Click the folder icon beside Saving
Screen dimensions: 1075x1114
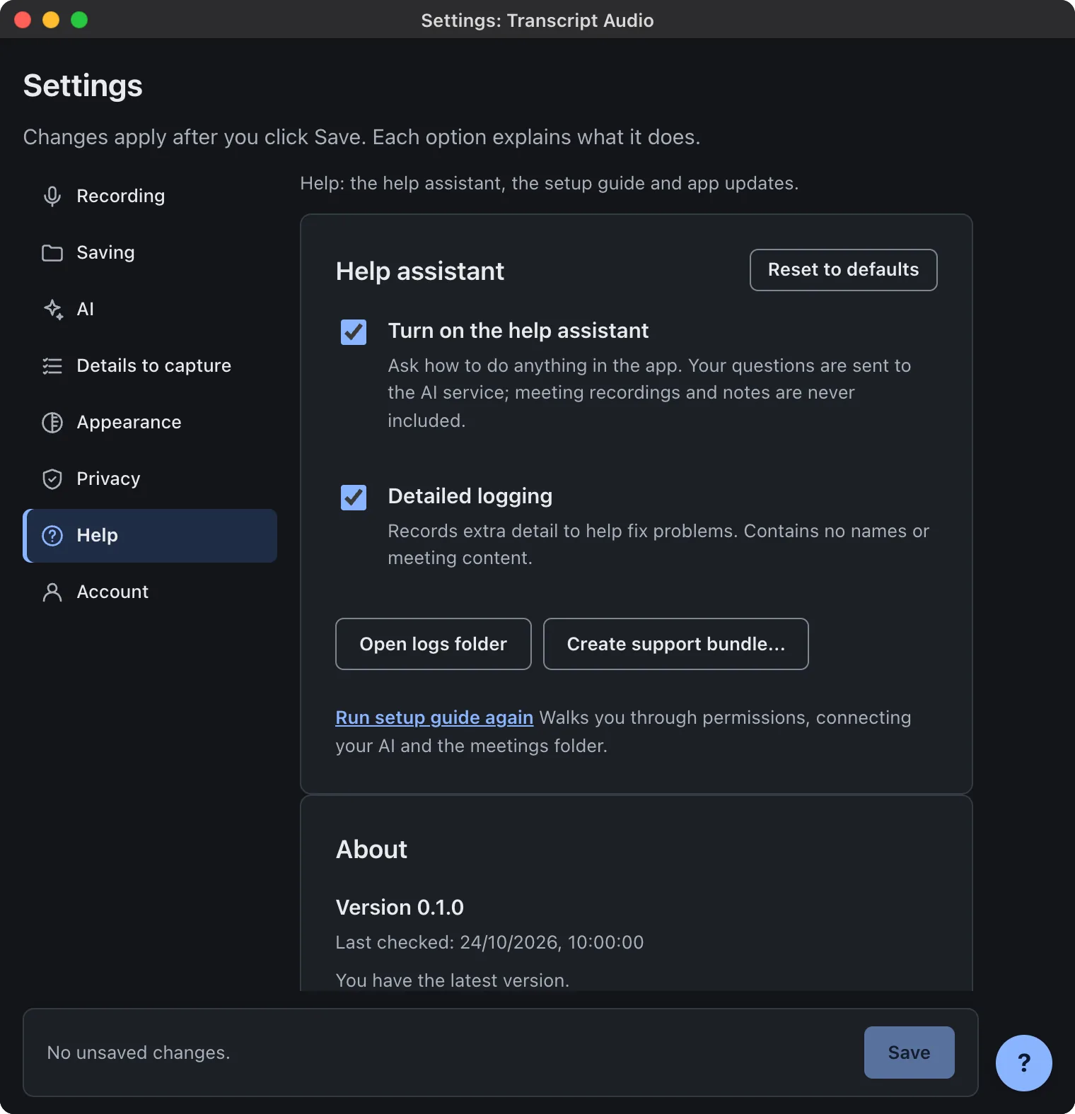(x=52, y=252)
